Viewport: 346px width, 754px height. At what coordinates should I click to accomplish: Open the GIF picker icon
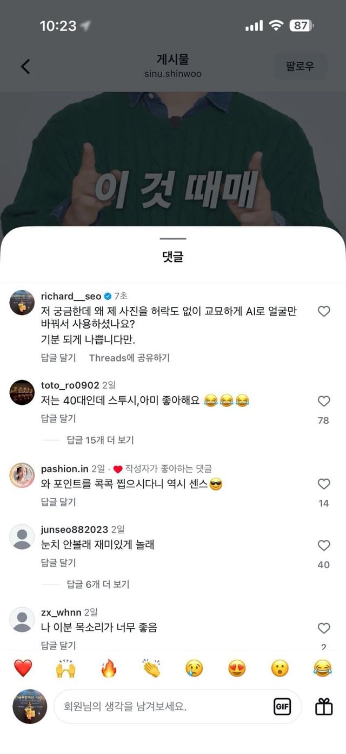[282, 706]
